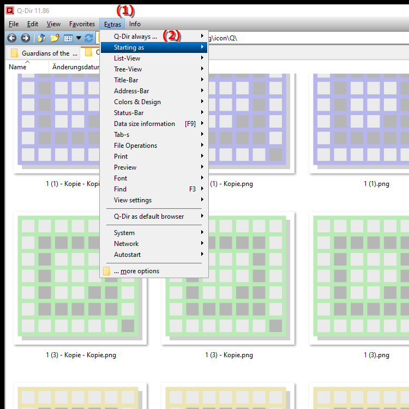
Task: Open the Autostart submenu
Action: pos(154,255)
